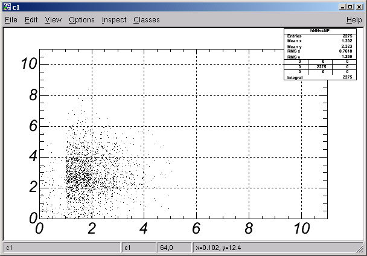Click the x-axis label 8
Image resolution: width=367 pixels, height=256 pixels.
(249, 228)
